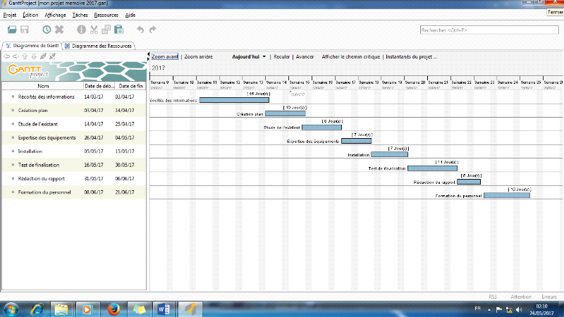The image size is (564, 317).
Task: Click the Delete task X icon
Action: point(59,30)
